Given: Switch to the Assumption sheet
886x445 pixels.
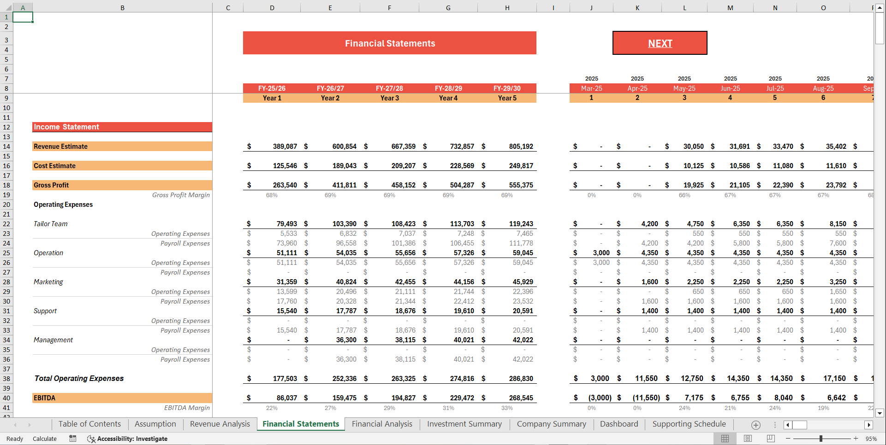Looking at the screenshot, I should pos(155,424).
